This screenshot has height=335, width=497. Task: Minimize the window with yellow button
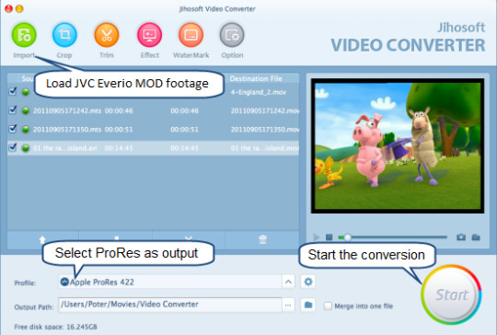coord(19,9)
